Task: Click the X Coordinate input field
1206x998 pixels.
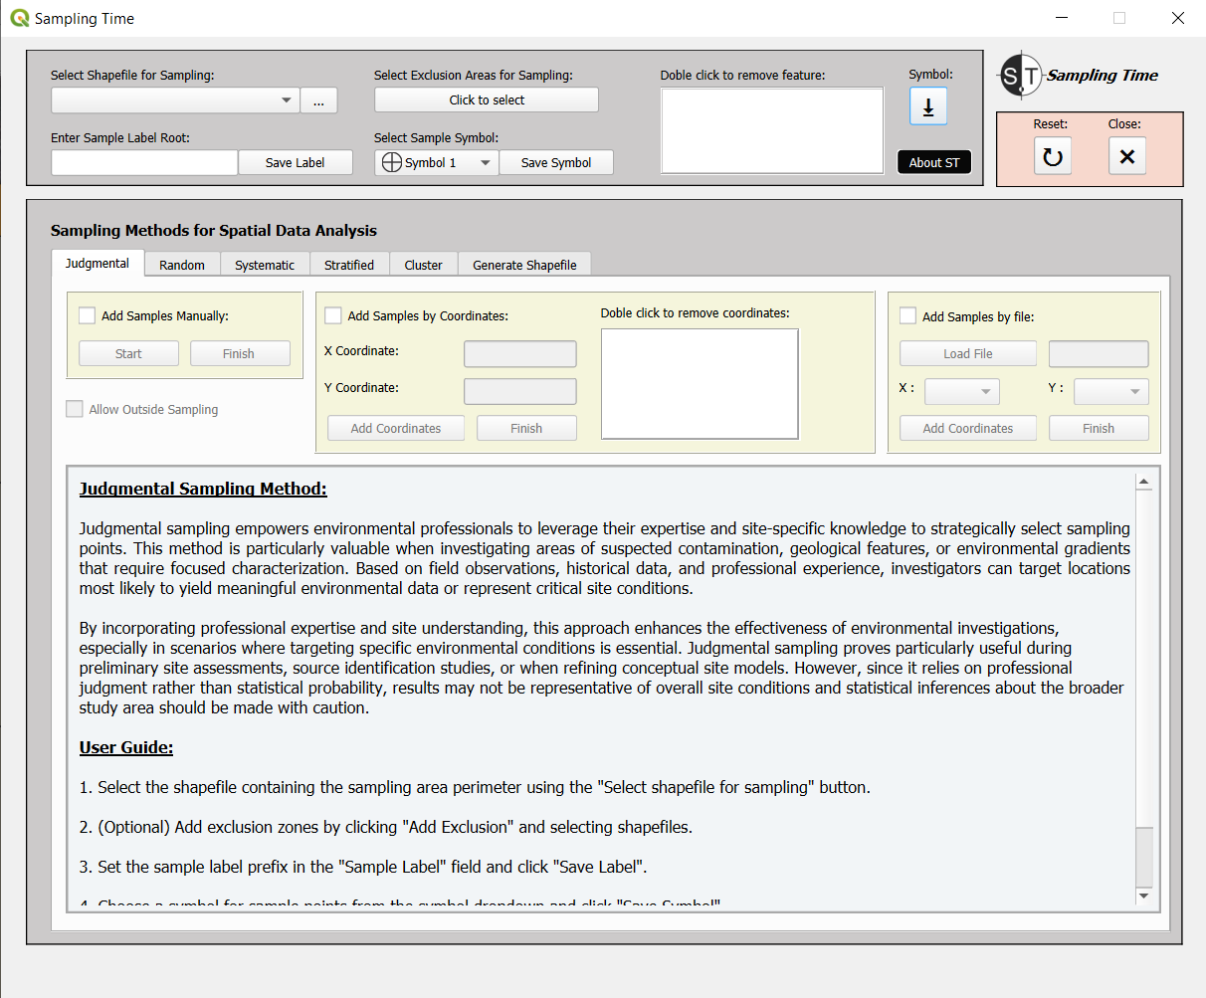Action: pyautogui.click(x=520, y=353)
